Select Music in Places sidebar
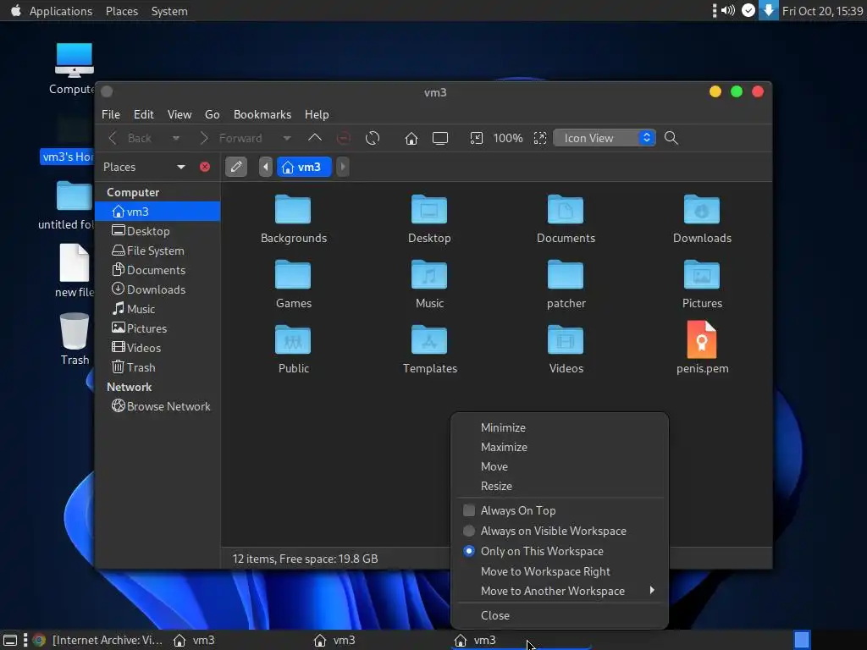867x650 pixels. coord(157,309)
